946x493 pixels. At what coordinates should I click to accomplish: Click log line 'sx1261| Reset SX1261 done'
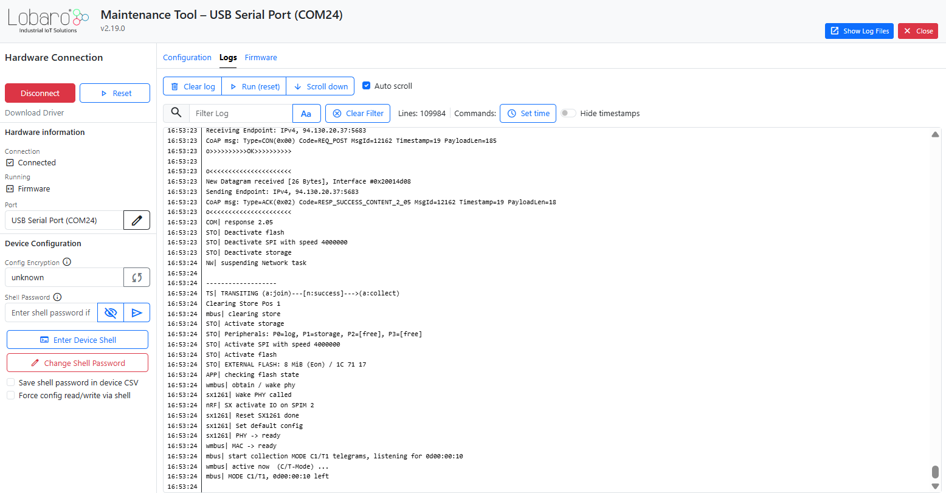[252, 415]
